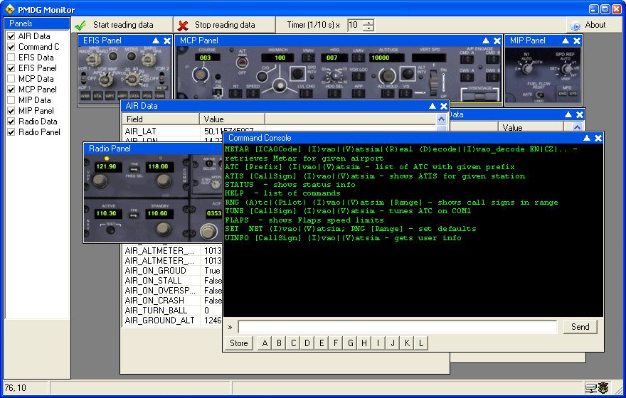Click the About disc icon
The width and height of the screenshot is (626, 398).
point(575,26)
